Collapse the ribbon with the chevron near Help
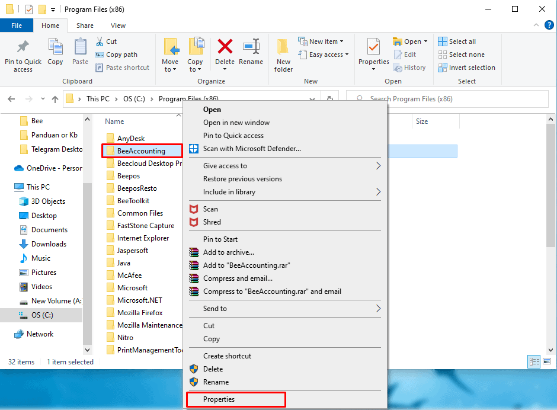The height and width of the screenshot is (410, 557). (x=536, y=25)
